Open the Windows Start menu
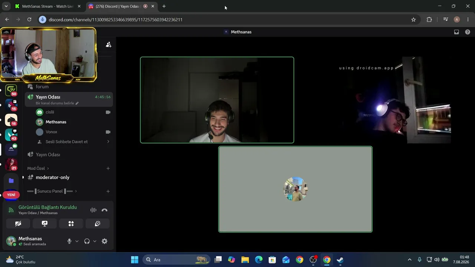Viewport: 475px width, 267px height. tap(135, 260)
